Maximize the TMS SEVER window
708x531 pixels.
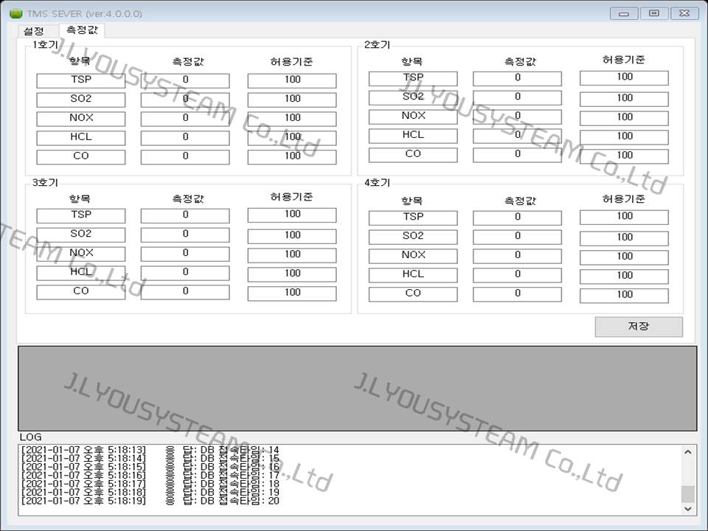(x=654, y=13)
